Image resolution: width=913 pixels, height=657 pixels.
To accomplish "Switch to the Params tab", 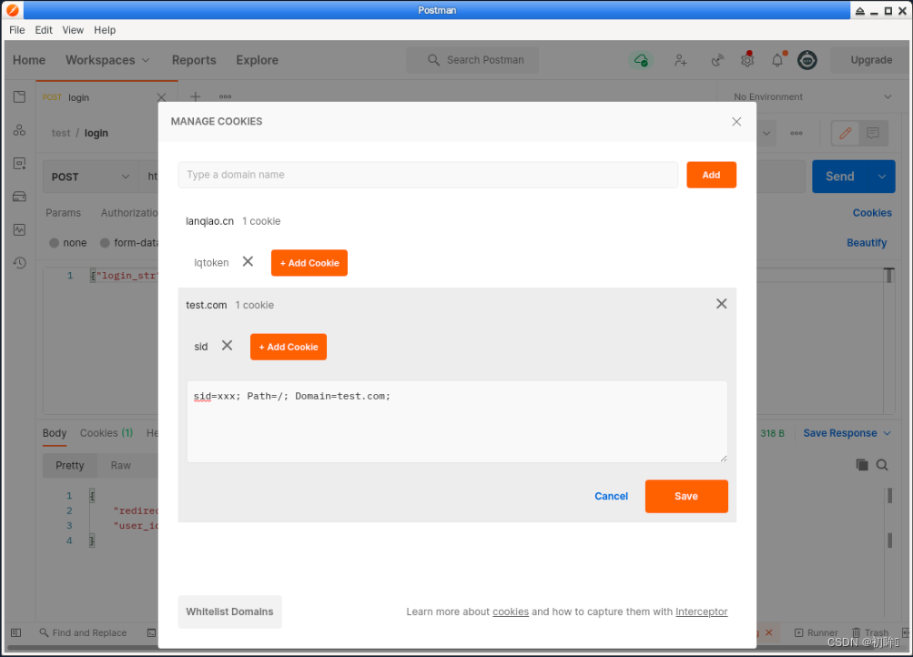I will [x=64, y=213].
